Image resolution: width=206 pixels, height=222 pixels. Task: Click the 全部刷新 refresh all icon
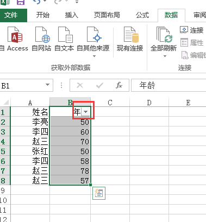pyautogui.click(x=164, y=35)
